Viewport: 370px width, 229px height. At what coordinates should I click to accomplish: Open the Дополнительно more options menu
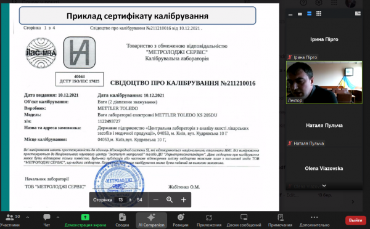click(314, 220)
